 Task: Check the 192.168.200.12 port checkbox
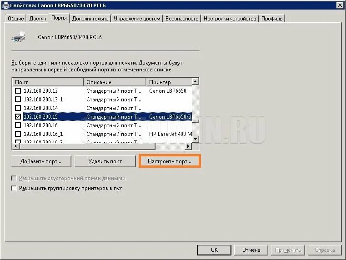[18, 90]
